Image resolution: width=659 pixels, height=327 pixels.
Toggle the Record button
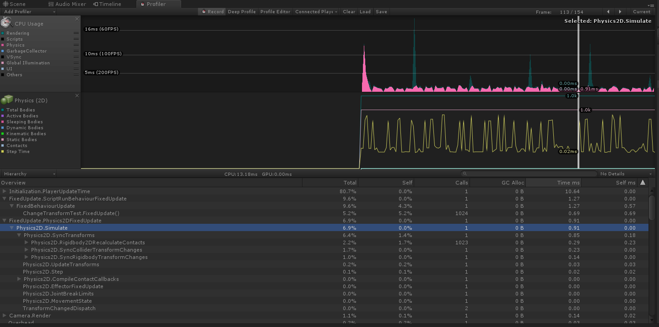(x=212, y=11)
